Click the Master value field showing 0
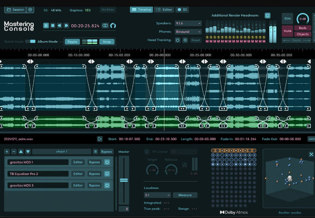 point(124,209)
